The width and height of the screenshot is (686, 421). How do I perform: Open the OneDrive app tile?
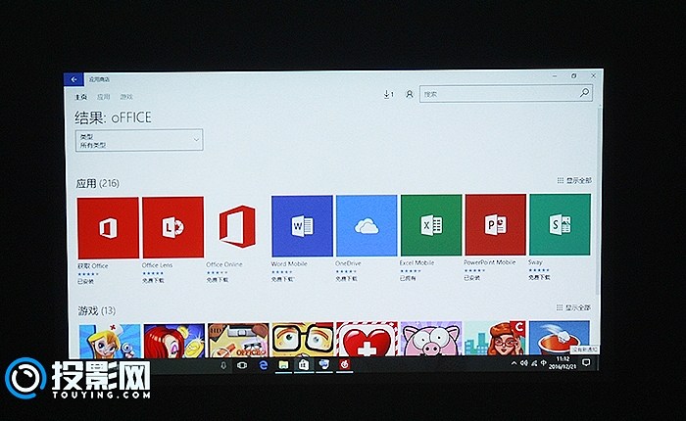[x=367, y=225]
